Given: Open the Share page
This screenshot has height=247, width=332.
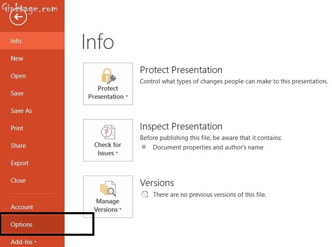Looking at the screenshot, I should pos(32,146).
